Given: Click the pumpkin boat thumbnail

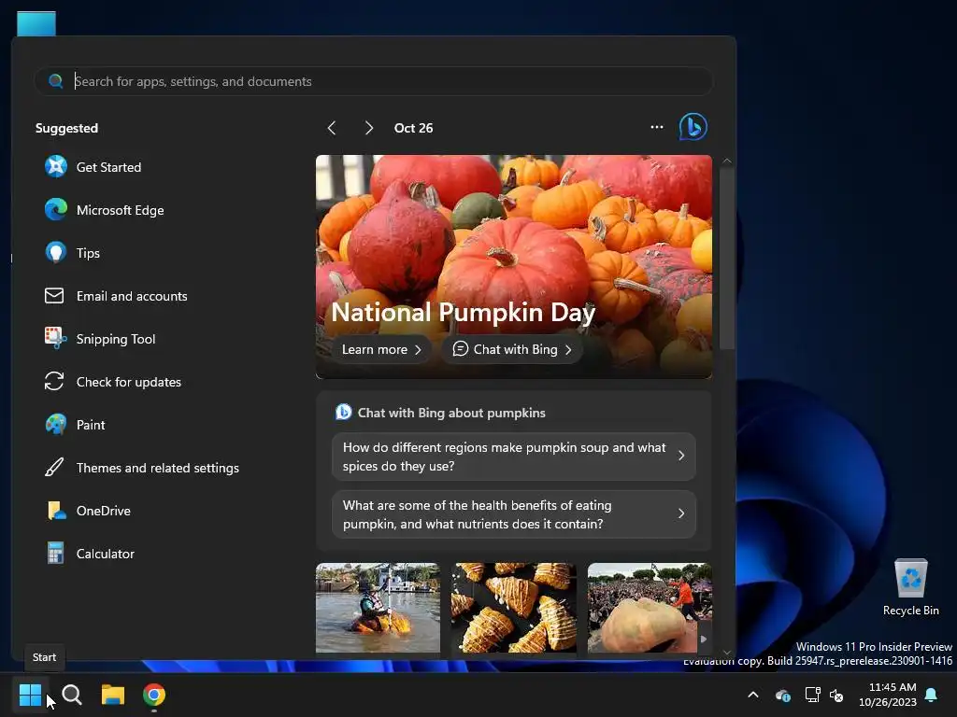Looking at the screenshot, I should click(x=378, y=607).
